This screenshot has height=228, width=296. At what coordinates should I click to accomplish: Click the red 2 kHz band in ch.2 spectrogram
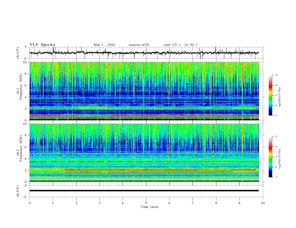pos(144,170)
